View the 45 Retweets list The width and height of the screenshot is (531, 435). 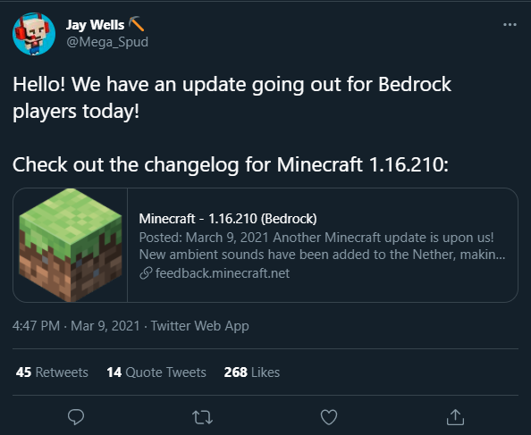point(52,372)
